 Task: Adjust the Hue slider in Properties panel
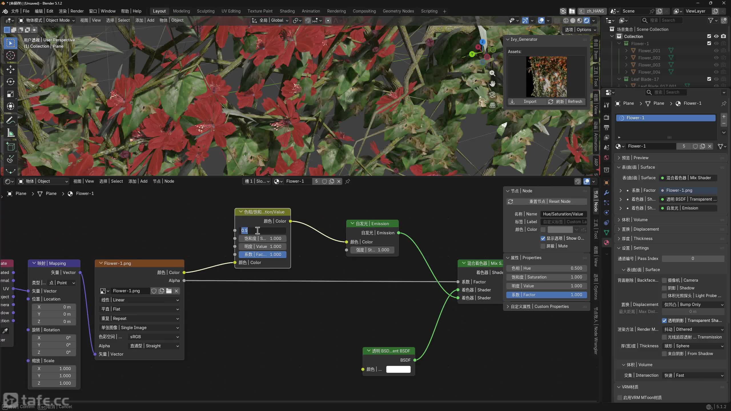pos(547,268)
